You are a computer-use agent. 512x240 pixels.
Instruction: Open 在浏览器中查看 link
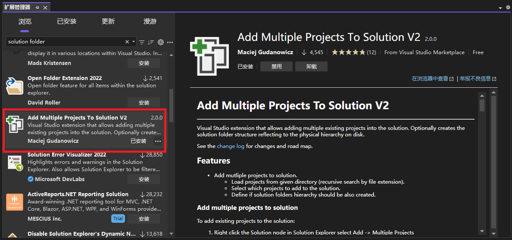(x=430, y=79)
